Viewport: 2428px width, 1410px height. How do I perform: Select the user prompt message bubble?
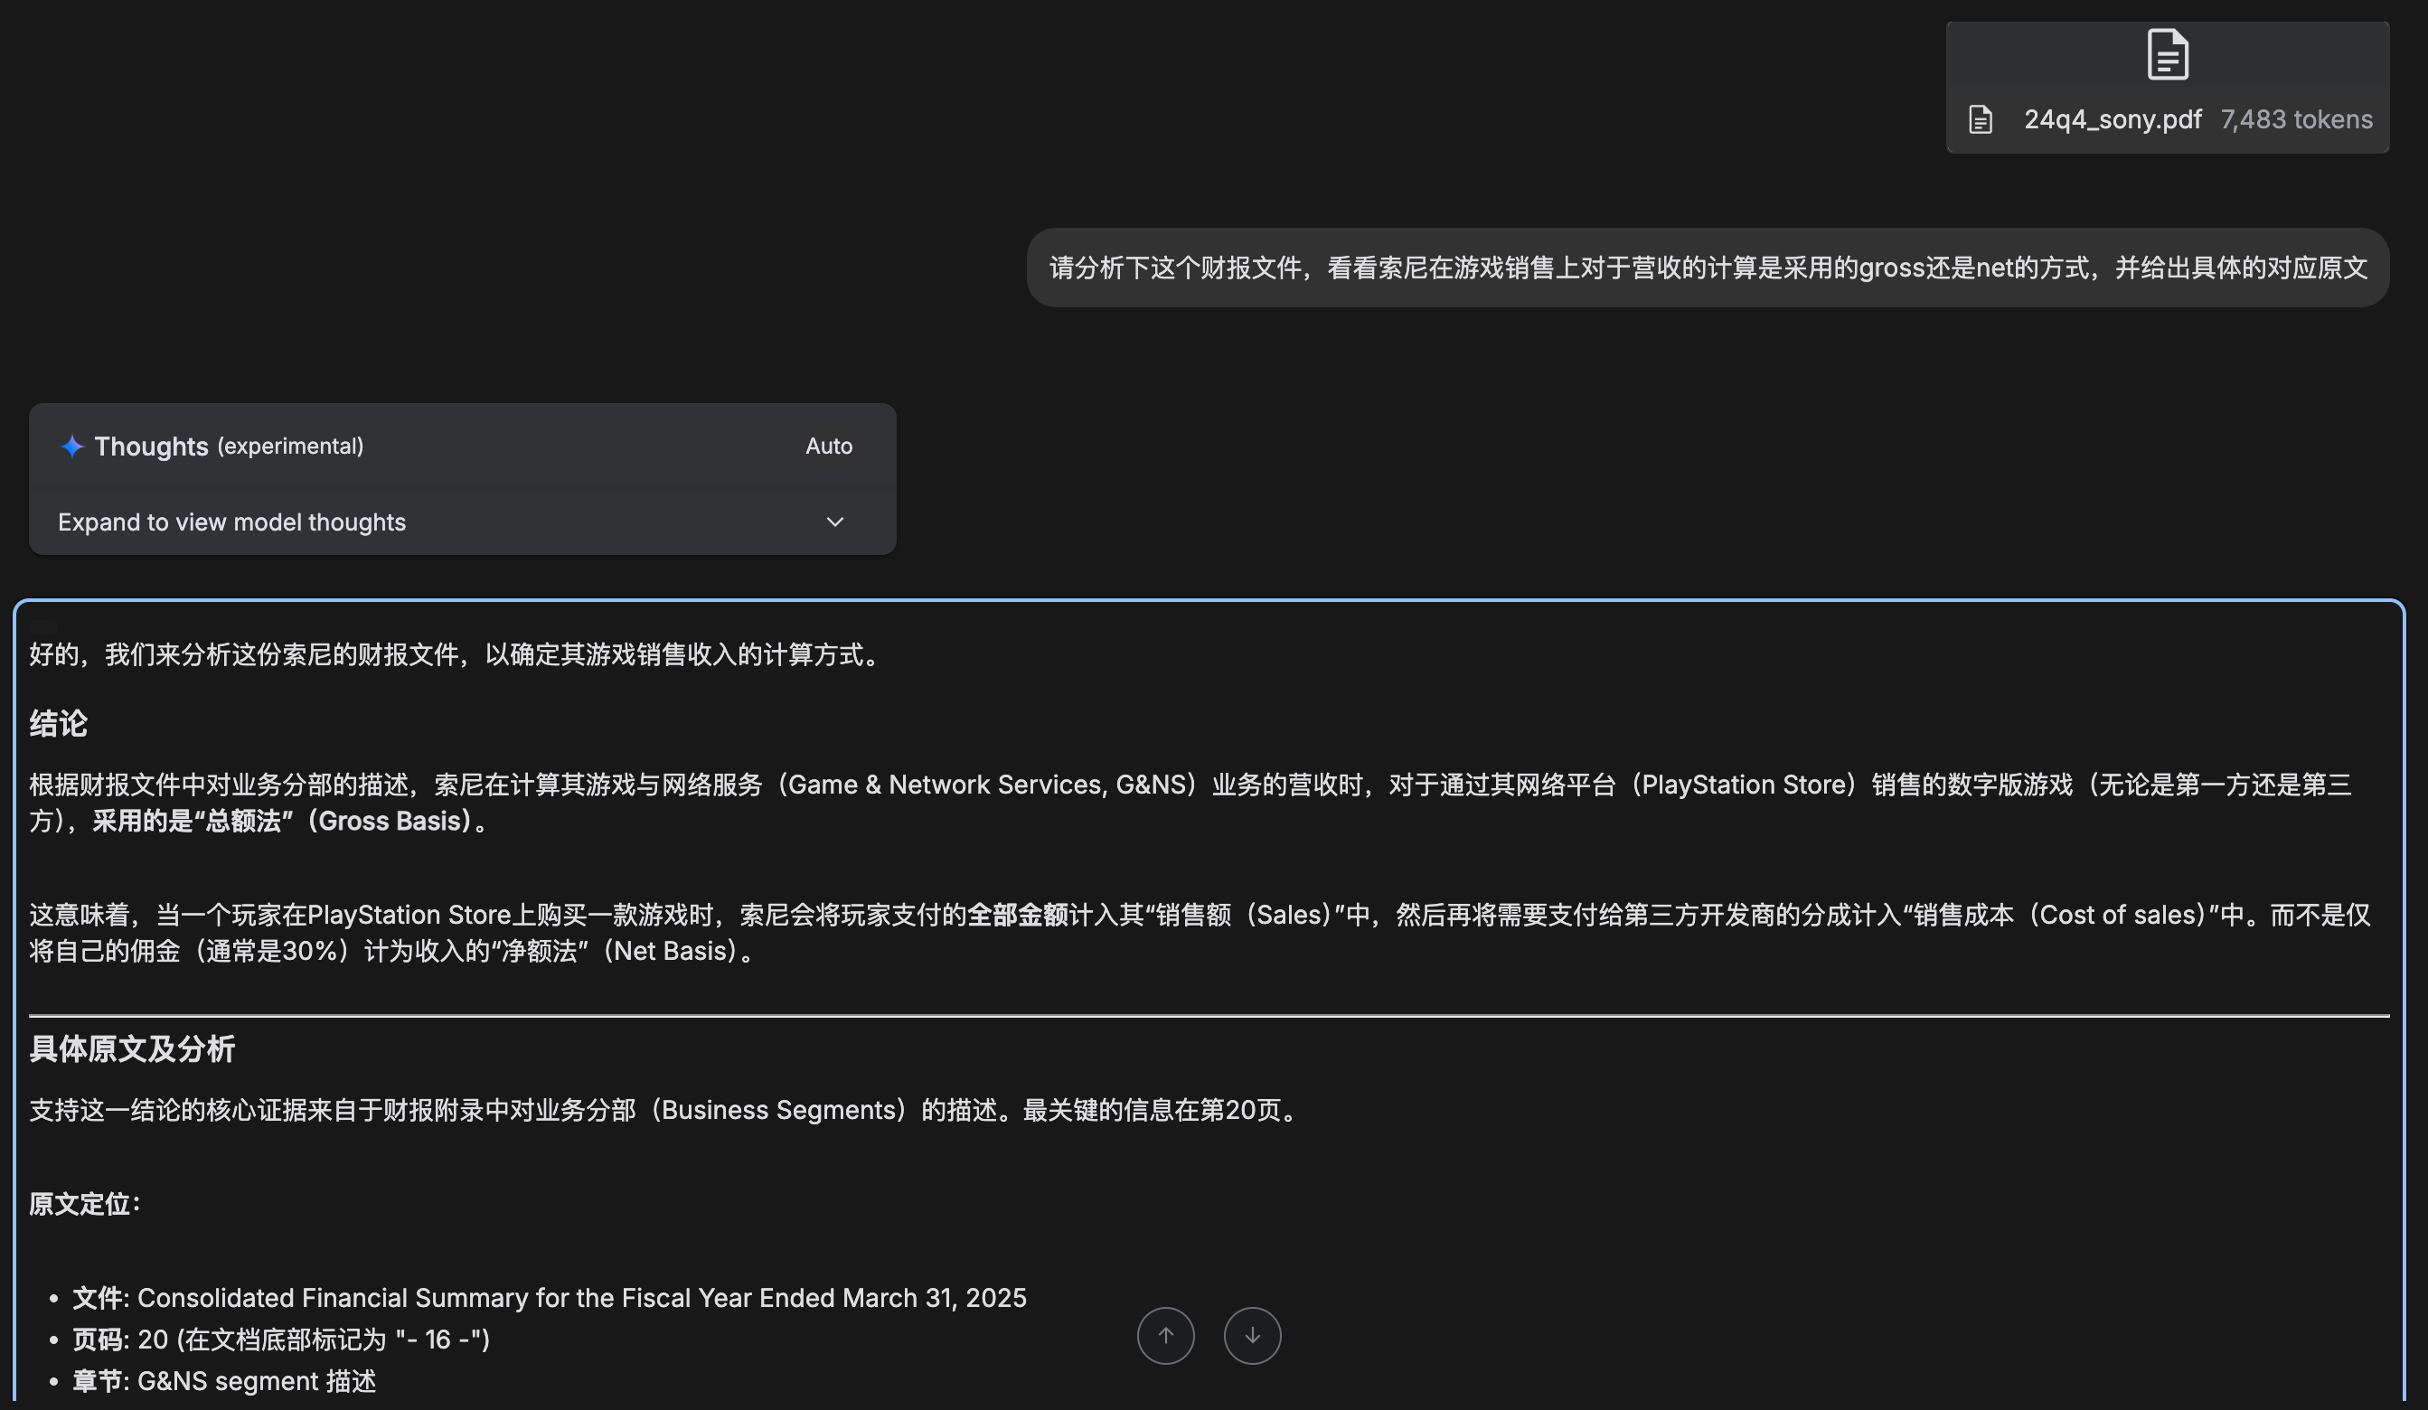pos(1708,268)
